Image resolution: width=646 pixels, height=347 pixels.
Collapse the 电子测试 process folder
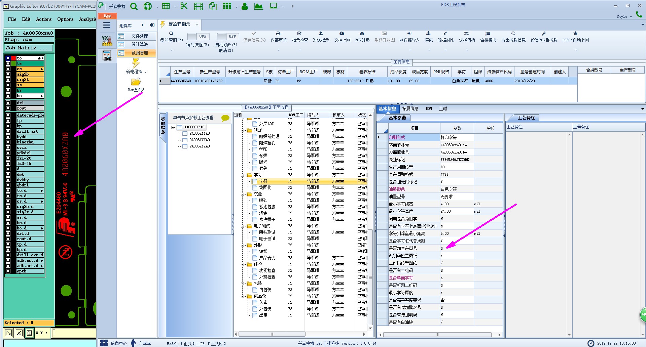tap(242, 226)
